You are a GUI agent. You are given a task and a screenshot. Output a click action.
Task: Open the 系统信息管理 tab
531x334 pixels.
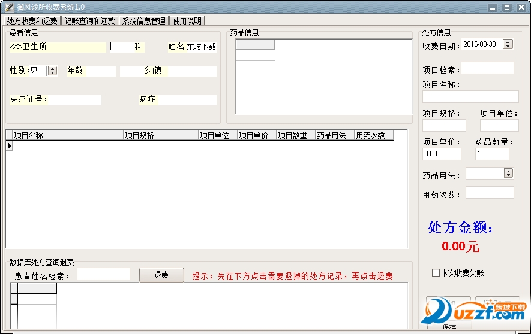click(143, 21)
